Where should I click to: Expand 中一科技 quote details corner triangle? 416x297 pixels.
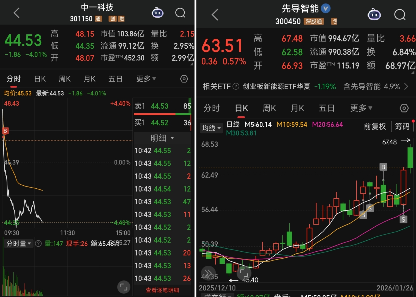(x=192, y=64)
